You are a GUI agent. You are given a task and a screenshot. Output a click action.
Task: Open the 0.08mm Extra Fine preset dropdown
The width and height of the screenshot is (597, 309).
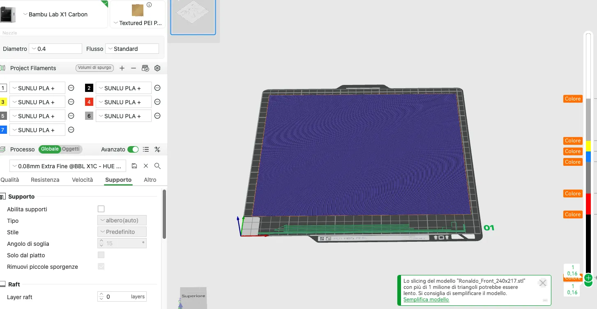[68, 166]
